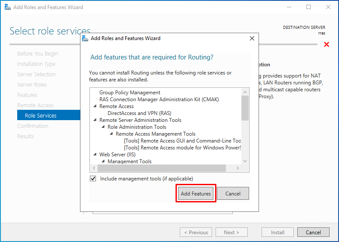
Task: Click the wizard icon in dialog title bar
Action: click(x=86, y=38)
